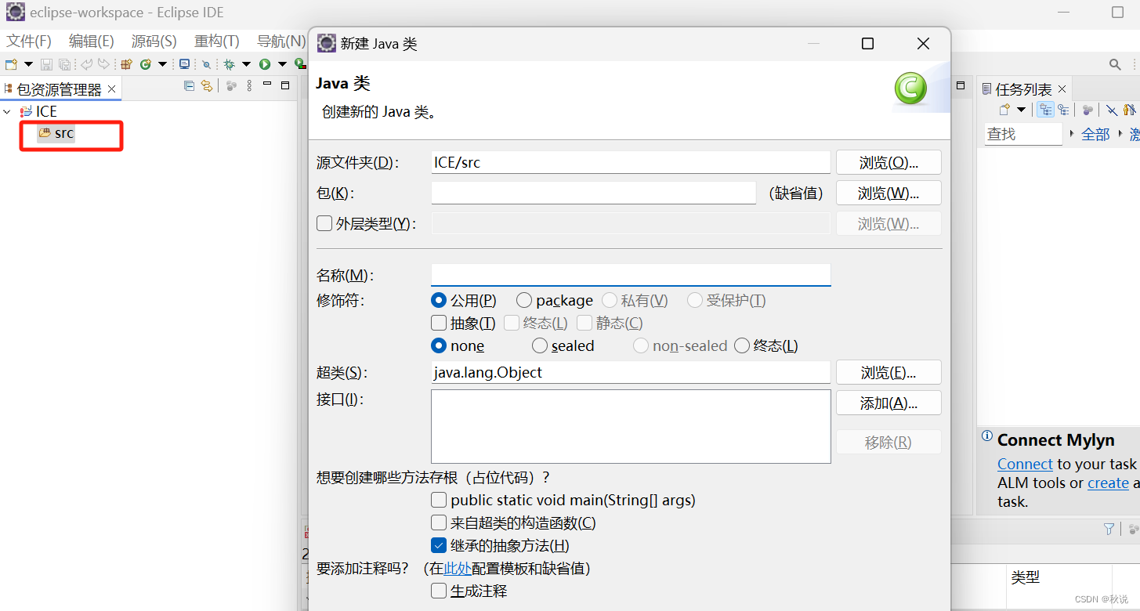Click the Save icon in Eclipse toolbar
Screen dimensions: 1140x611
pyautogui.click(x=46, y=64)
